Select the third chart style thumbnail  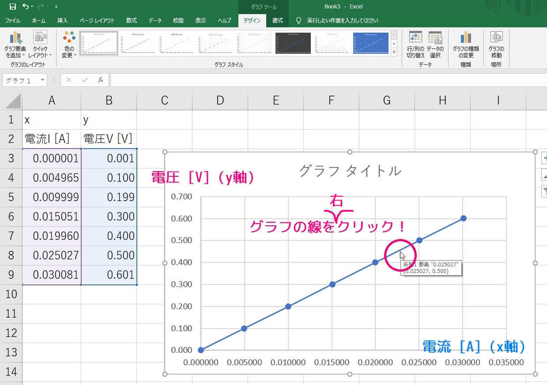pyautogui.click(x=177, y=43)
